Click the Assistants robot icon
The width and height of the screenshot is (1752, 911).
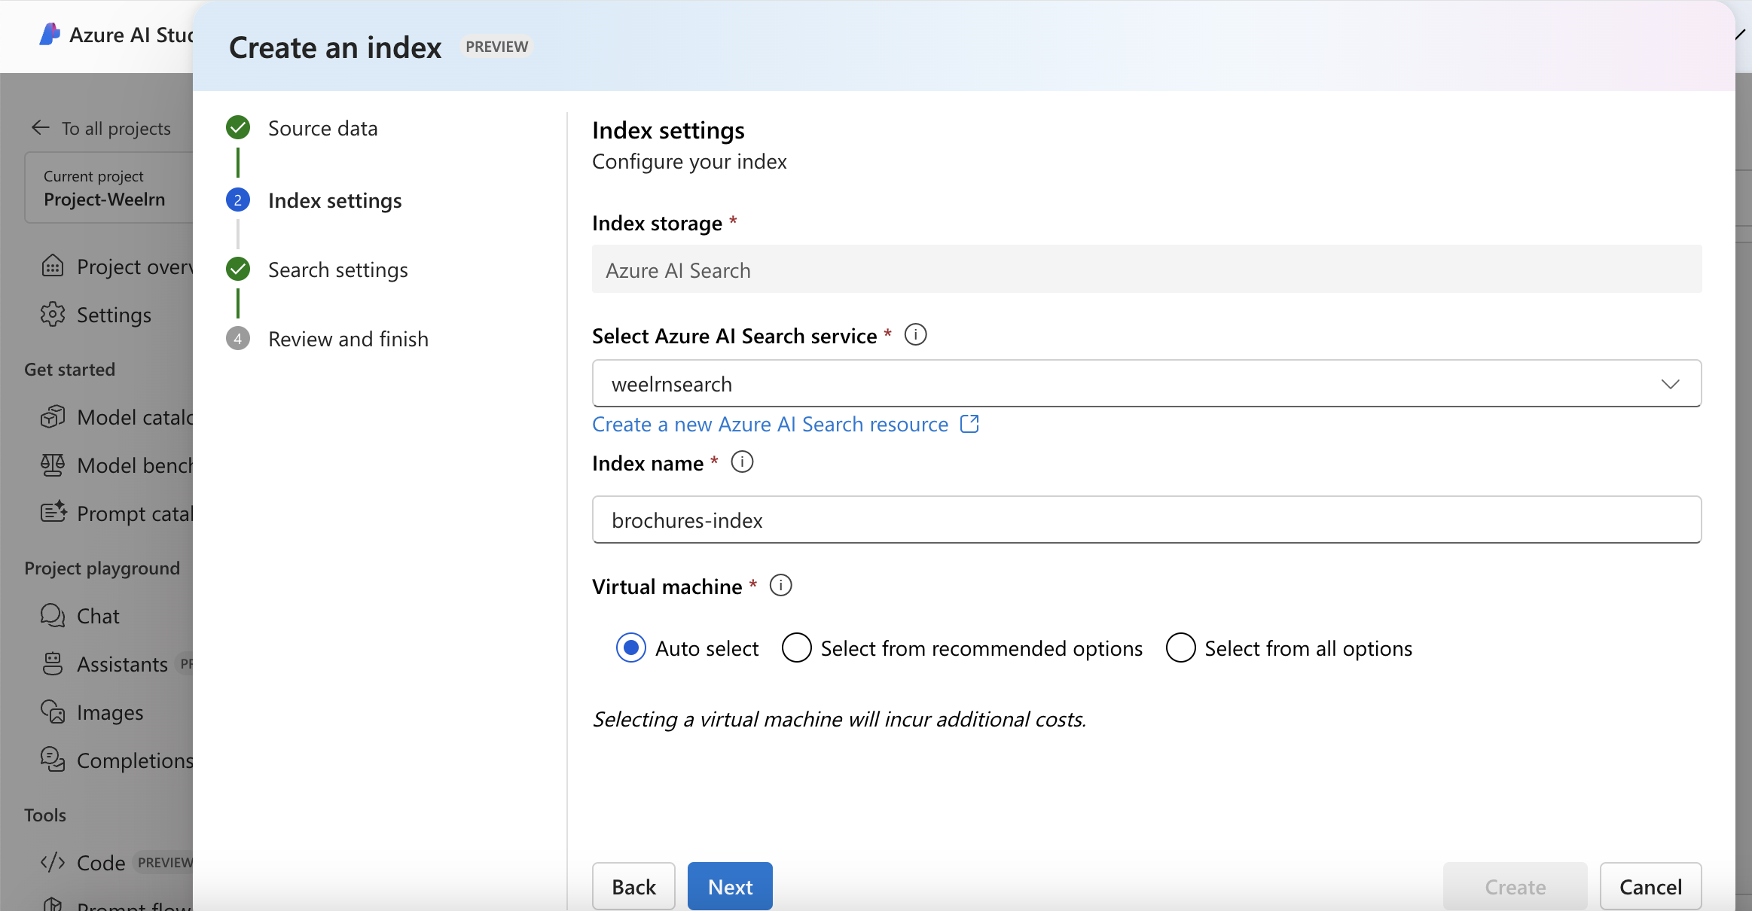coord(53,664)
